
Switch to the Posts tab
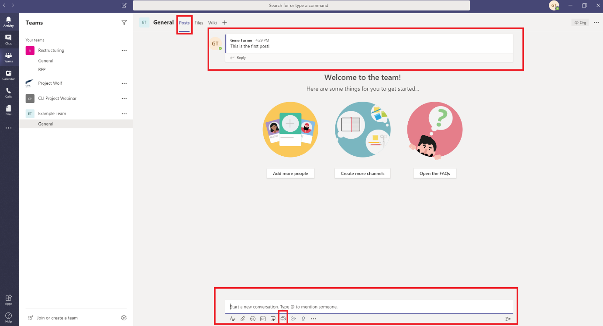click(184, 23)
